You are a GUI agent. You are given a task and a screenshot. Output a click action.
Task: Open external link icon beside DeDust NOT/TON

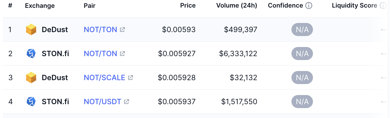tap(122, 30)
